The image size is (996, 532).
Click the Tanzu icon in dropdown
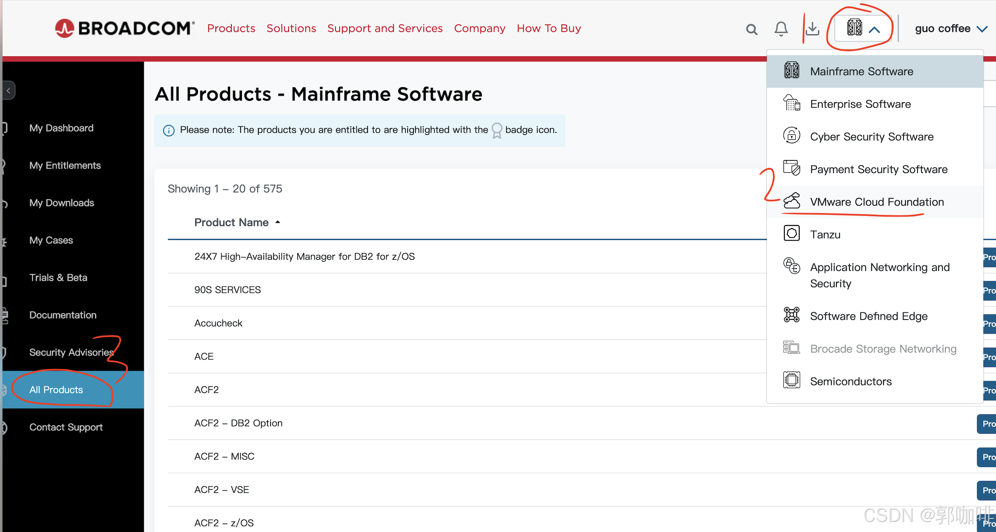[x=791, y=233]
